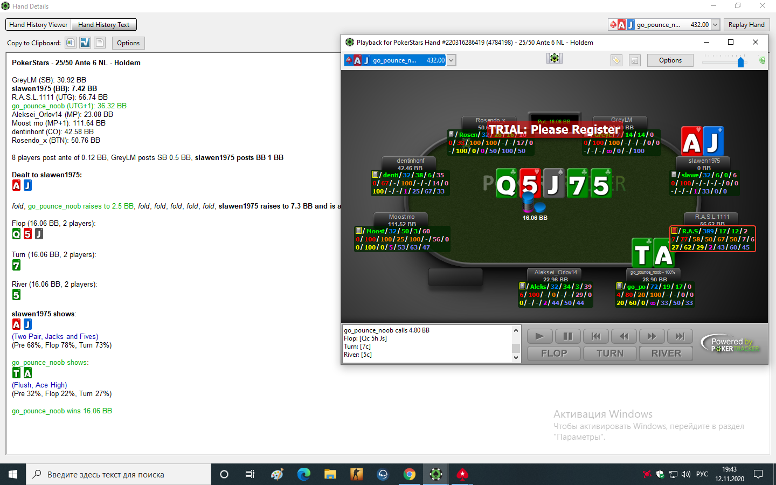Screen dimensions: 776x485
Task: Play the hand replay
Action: 539,336
